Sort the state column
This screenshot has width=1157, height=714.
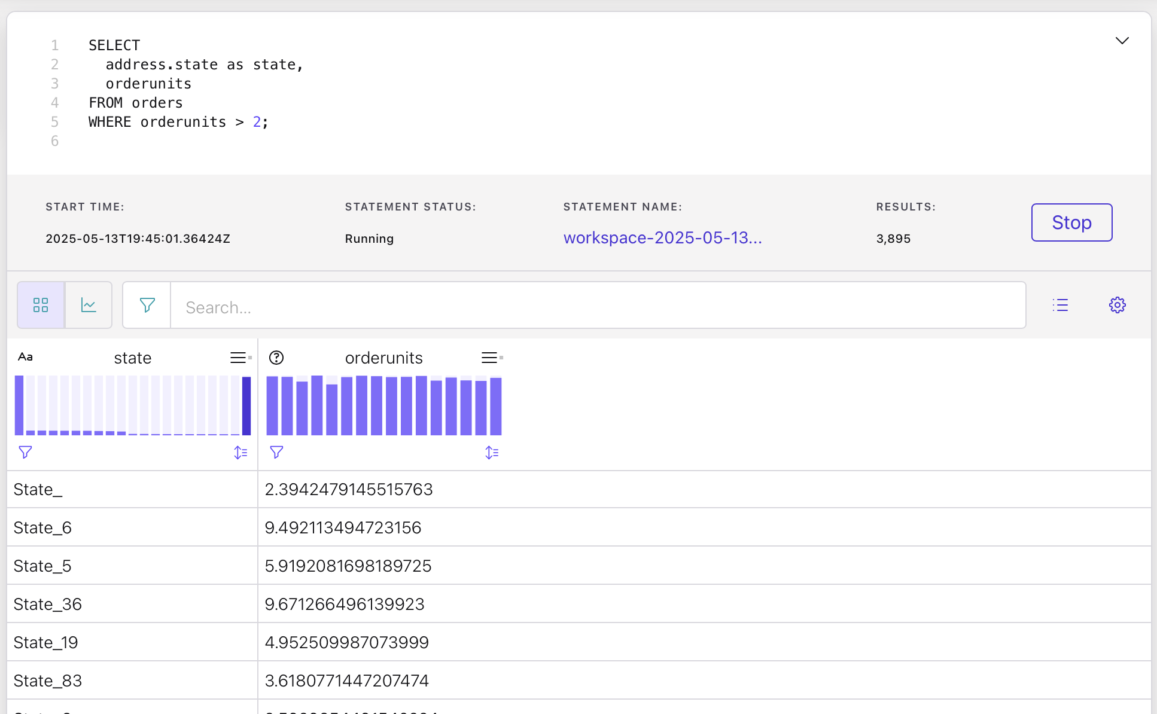[x=240, y=453]
